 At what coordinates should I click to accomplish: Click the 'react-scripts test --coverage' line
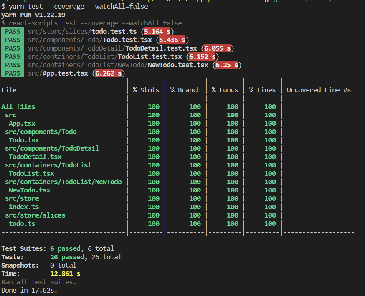click(x=91, y=23)
